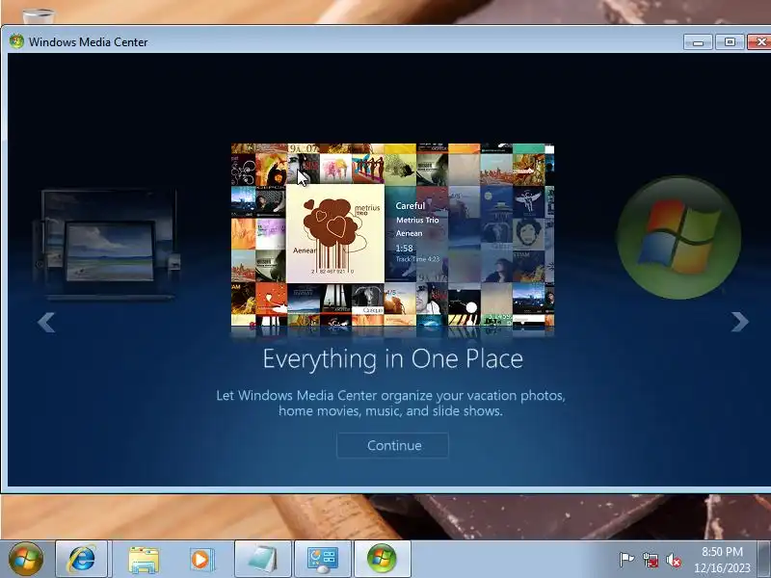The image size is (771, 578).
Task: Click the Windows Media Center title icon
Action: (x=16, y=41)
